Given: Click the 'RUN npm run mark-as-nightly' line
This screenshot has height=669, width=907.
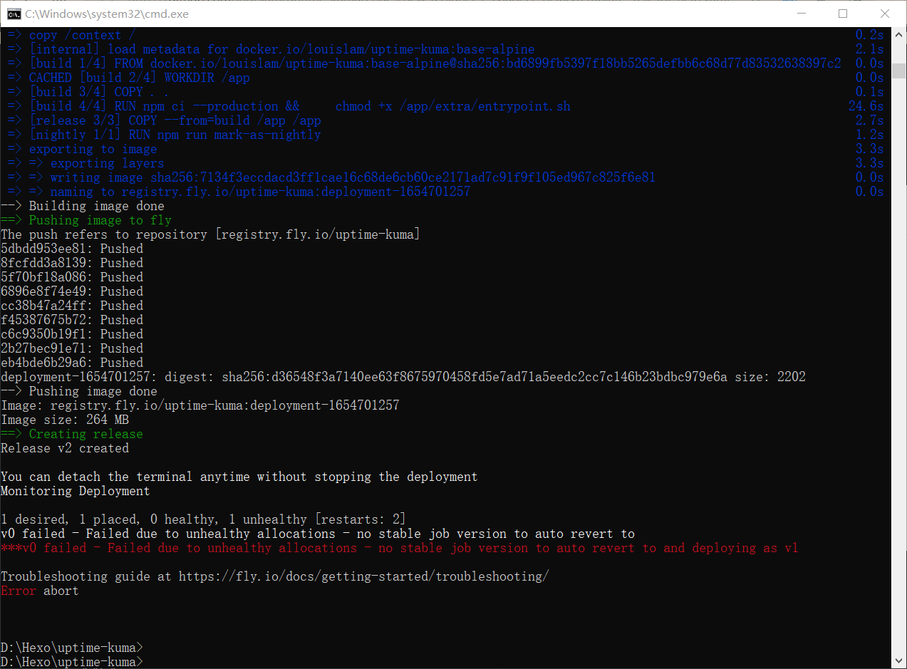Looking at the screenshot, I should click(x=165, y=135).
